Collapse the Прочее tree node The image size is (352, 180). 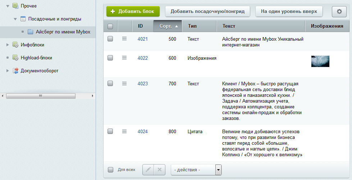(x=8, y=6)
